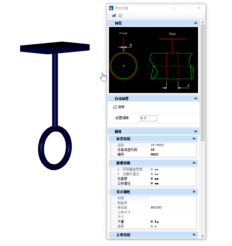The height and width of the screenshot is (246, 232).
Task: Toggle the 启用 auto-placement checkbox
Action: point(115,107)
